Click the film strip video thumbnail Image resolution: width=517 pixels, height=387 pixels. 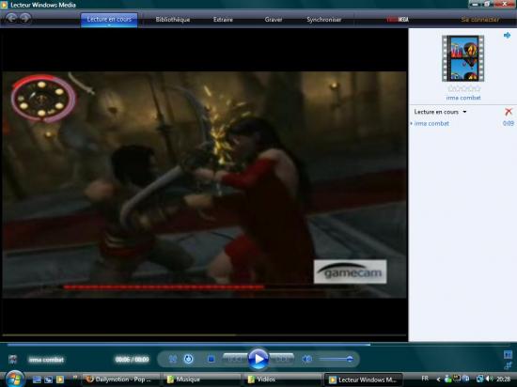pos(462,58)
